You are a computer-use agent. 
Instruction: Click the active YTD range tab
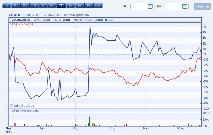tap(62, 6)
